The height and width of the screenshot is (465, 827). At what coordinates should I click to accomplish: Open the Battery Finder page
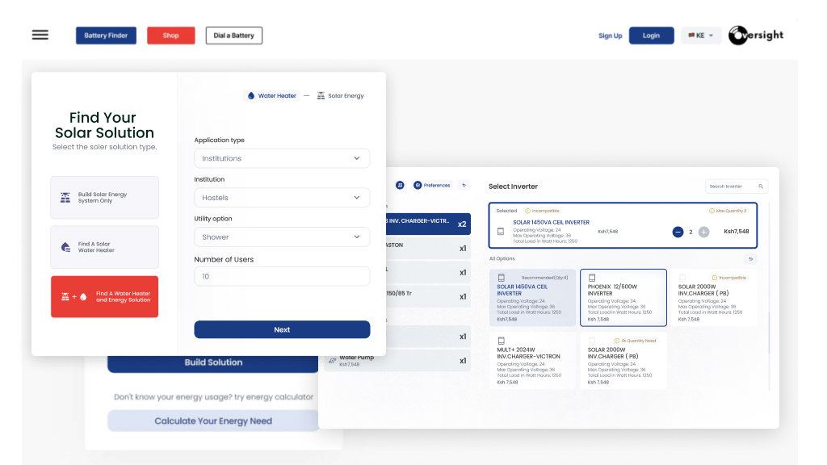click(106, 36)
